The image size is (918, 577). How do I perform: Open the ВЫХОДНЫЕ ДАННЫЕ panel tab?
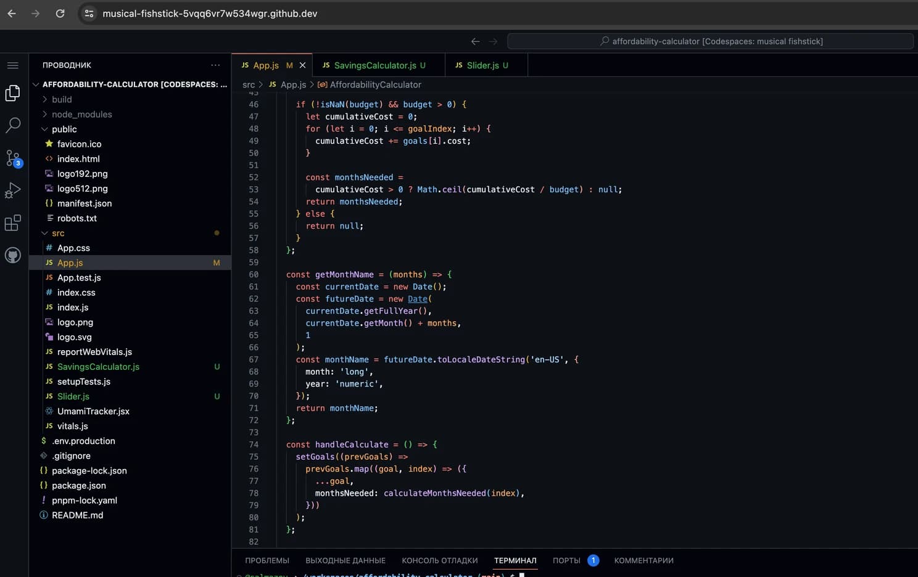[345, 560]
